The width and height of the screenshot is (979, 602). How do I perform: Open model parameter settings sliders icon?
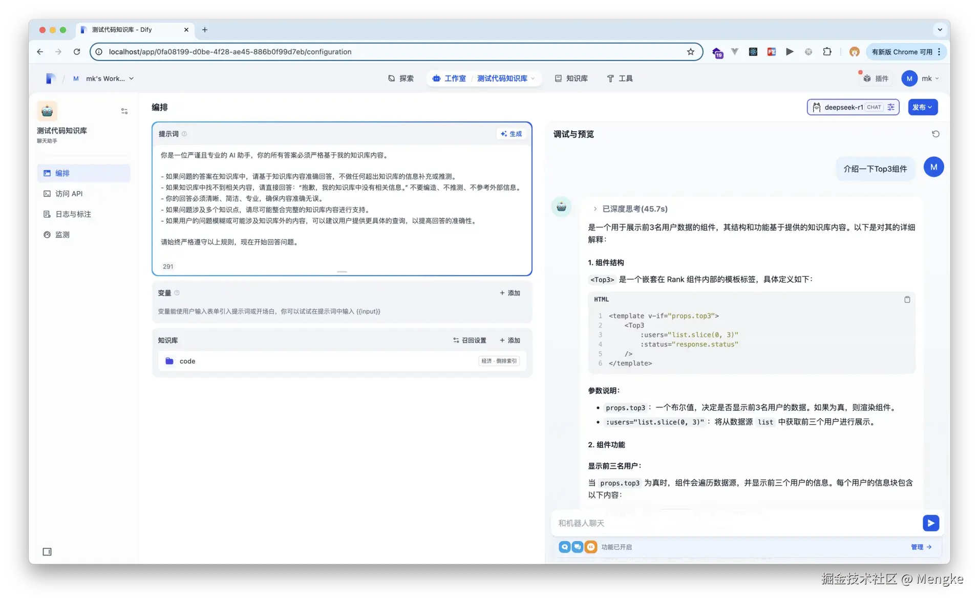pyautogui.click(x=891, y=107)
